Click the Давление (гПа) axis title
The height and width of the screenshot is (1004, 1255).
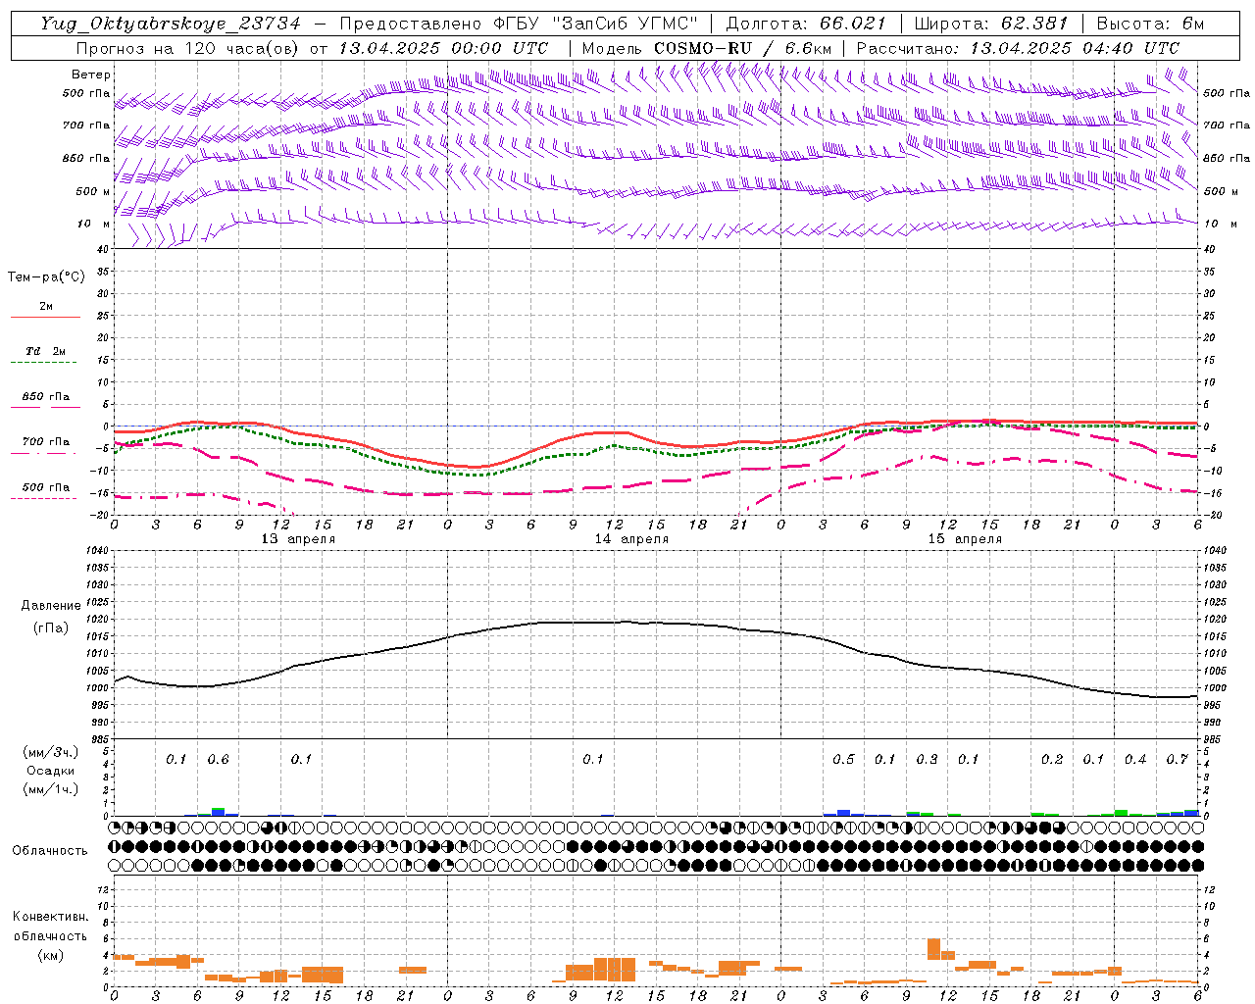tap(49, 617)
